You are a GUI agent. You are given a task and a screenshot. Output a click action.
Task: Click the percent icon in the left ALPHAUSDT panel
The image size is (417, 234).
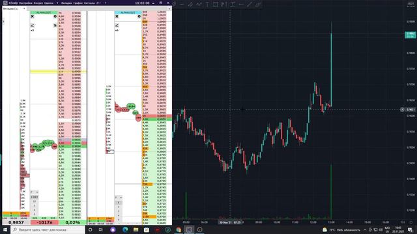pyautogui.click(x=55, y=25)
